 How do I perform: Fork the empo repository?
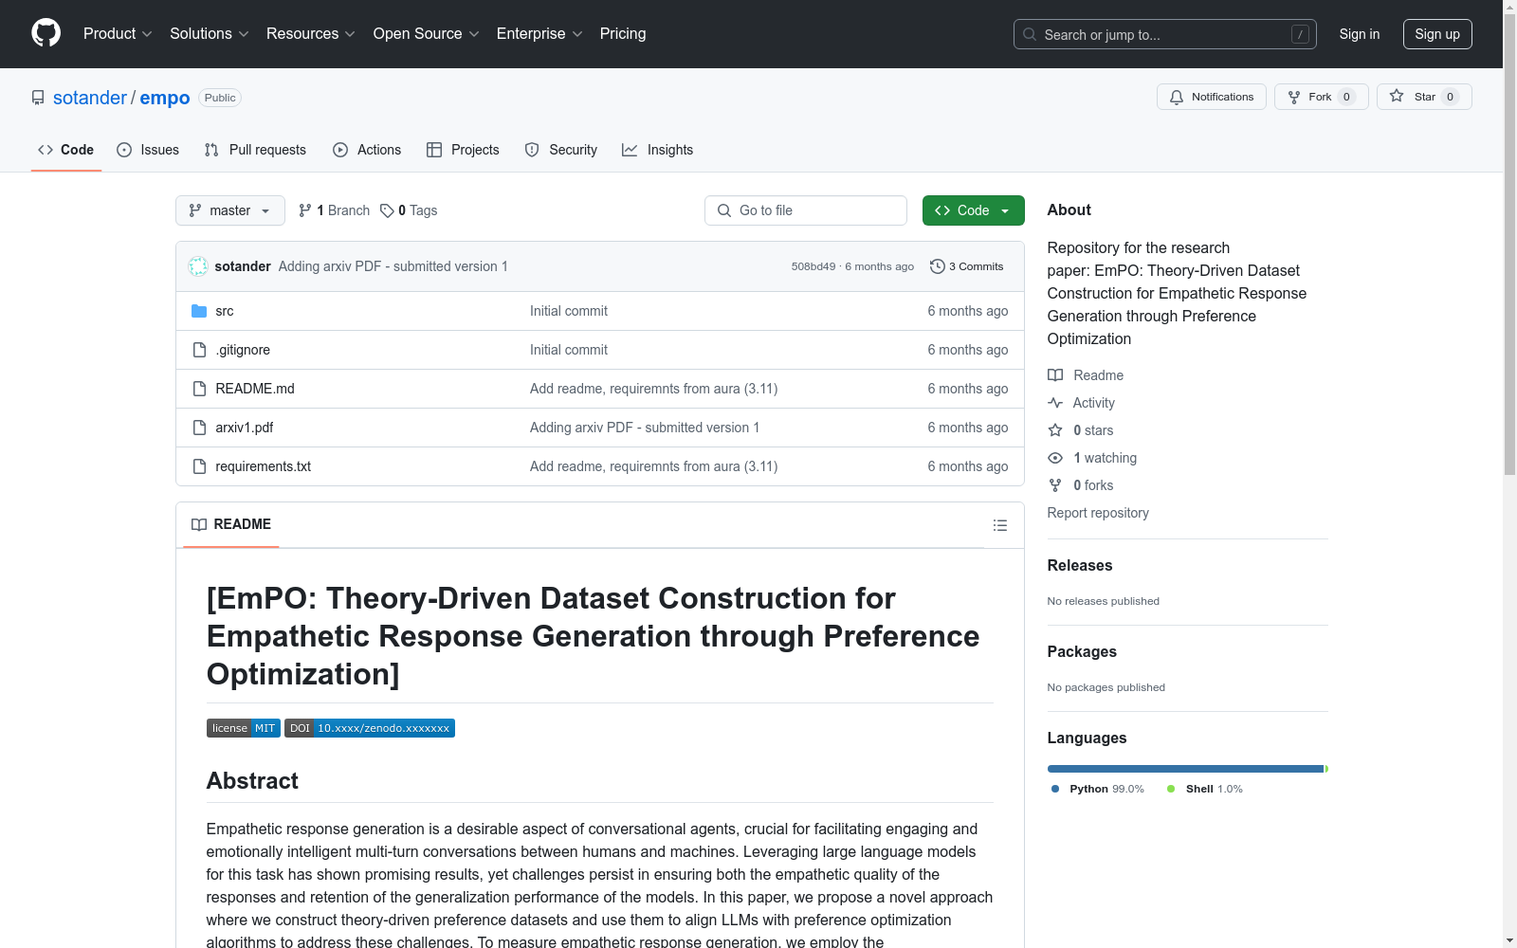tap(1321, 97)
